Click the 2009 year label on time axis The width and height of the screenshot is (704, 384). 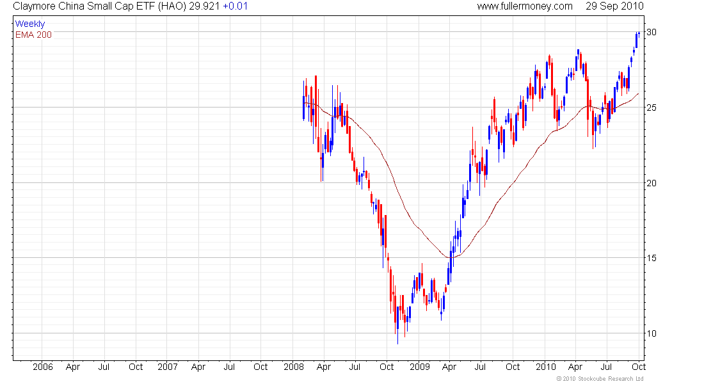coord(419,367)
